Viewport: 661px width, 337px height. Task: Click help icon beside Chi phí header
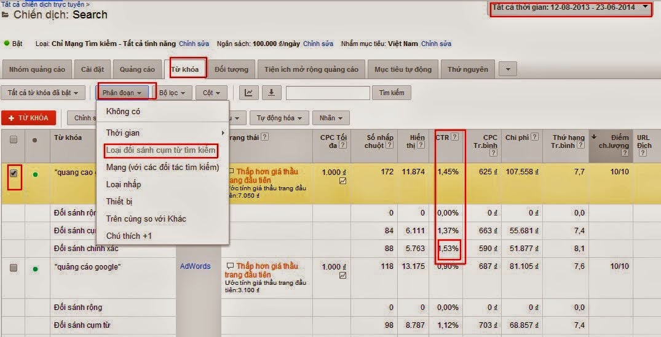(534, 137)
